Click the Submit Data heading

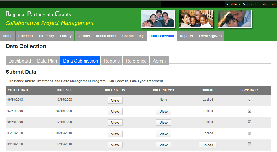click(x=21, y=72)
